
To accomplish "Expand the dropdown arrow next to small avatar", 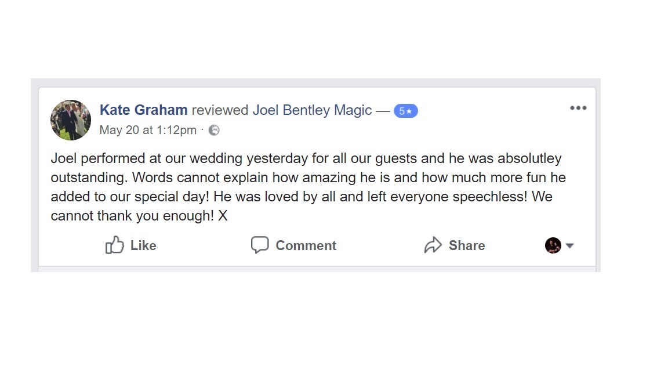I will click(569, 246).
